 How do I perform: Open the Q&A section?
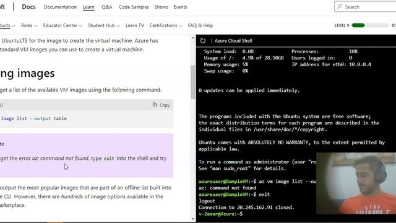click(107, 7)
